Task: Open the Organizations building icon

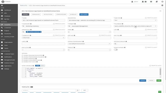Action: 2,42
